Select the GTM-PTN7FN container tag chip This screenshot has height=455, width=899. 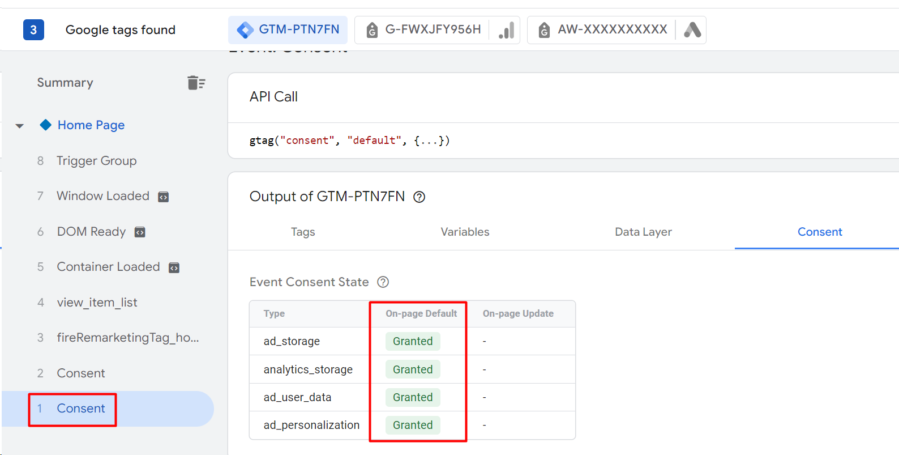(288, 30)
